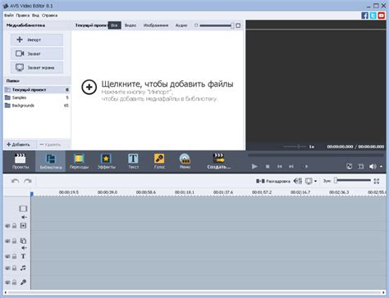Select the main video track icon
The image size is (389, 298).
coord(23,209)
